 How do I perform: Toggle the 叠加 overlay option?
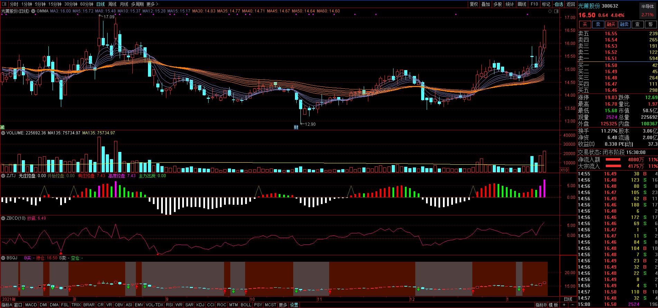pos(485,4)
